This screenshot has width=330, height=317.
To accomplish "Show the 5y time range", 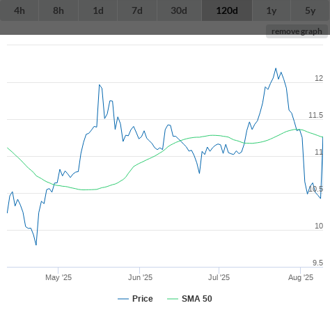I will tap(311, 10).
